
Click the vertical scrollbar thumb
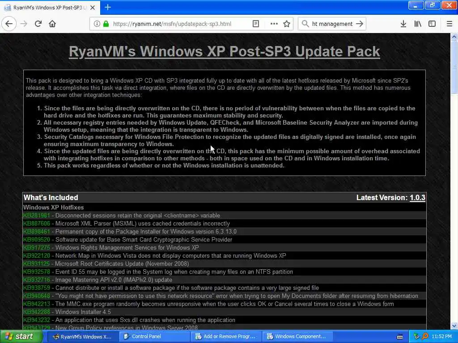454,67
